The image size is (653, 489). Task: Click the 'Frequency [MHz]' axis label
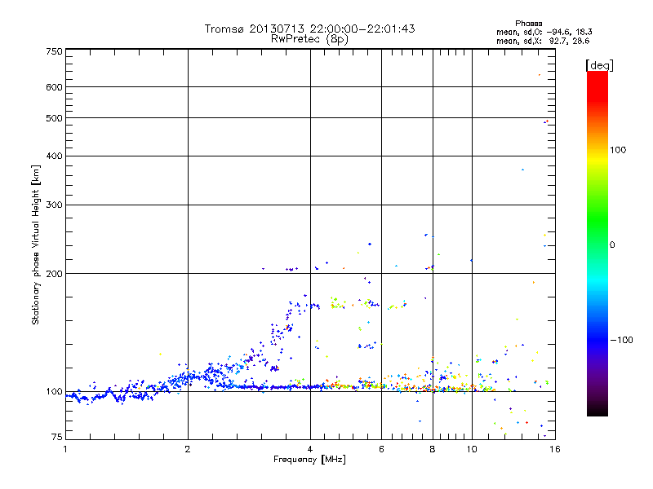pyautogui.click(x=309, y=460)
